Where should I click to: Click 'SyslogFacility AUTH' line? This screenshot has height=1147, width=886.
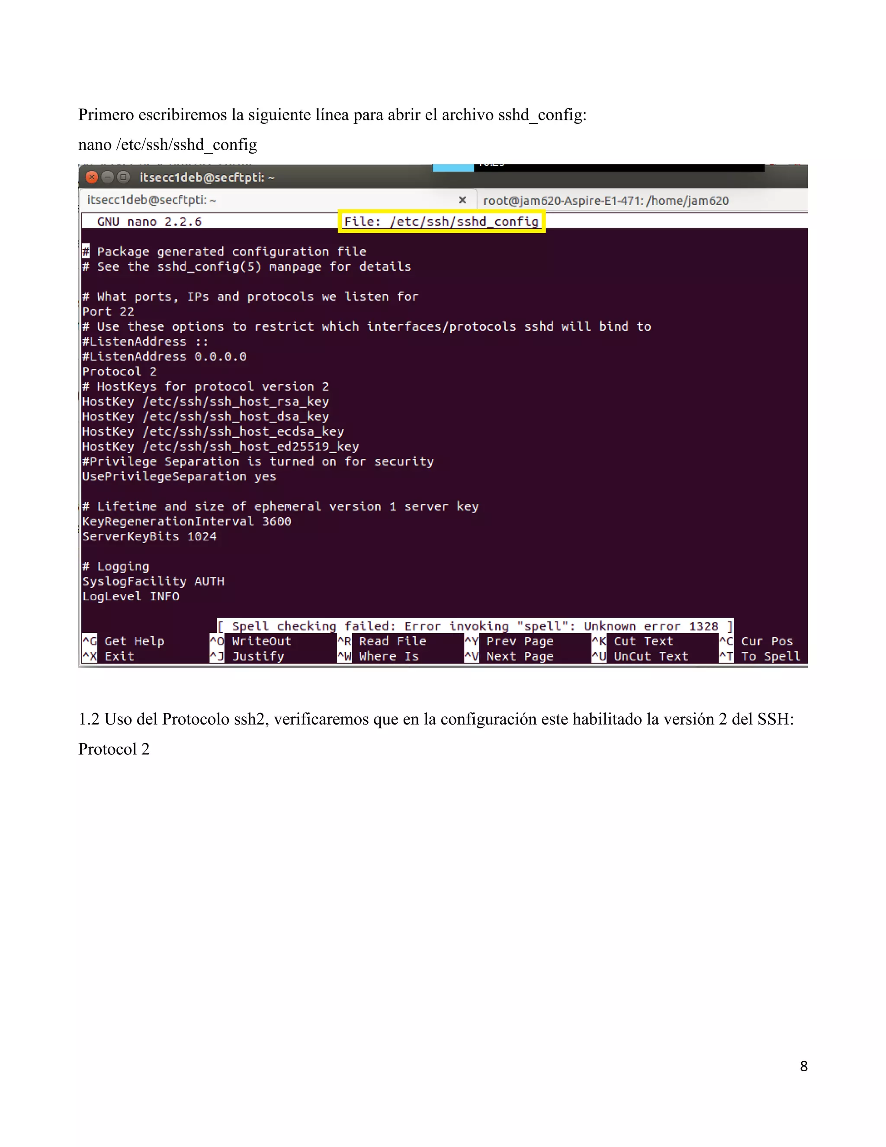[153, 581]
